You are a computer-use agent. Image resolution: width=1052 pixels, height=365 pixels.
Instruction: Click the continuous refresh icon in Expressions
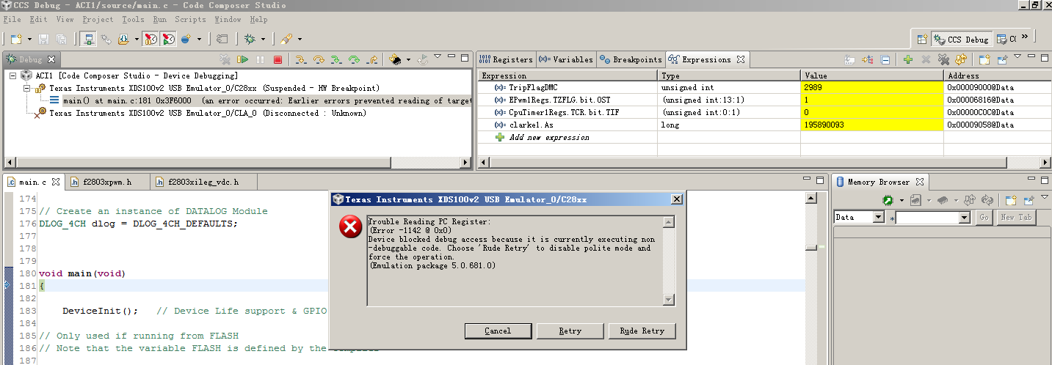[x=961, y=59]
